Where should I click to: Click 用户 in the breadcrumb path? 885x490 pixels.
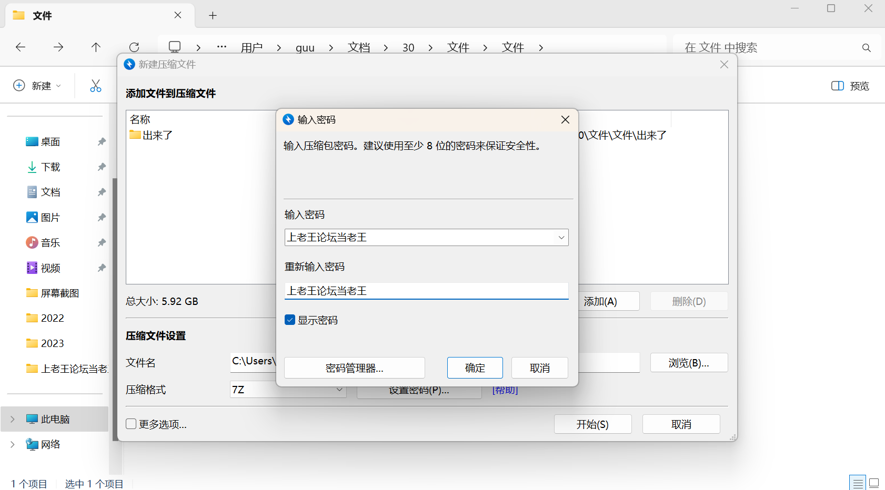(252, 48)
